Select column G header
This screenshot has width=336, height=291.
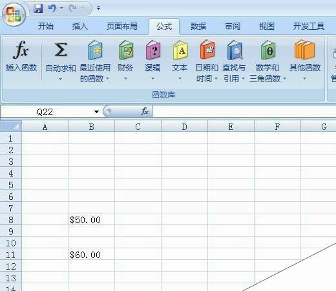click(x=319, y=127)
